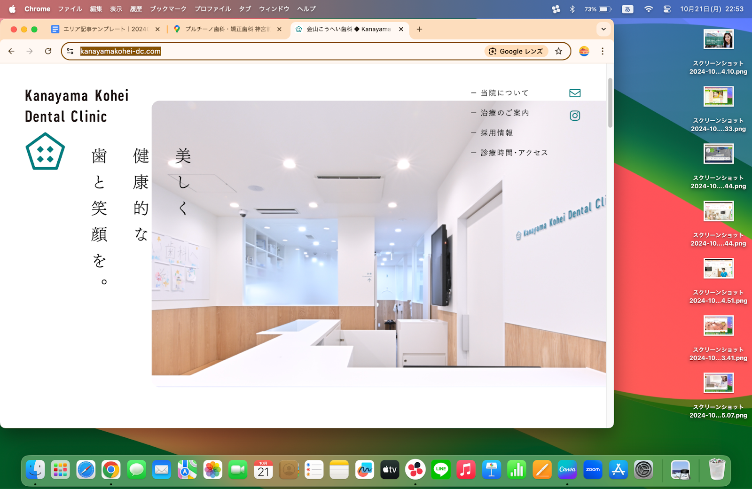Click the Japanese input source あ icon
Viewport: 752px width, 489px height.
[x=627, y=9]
